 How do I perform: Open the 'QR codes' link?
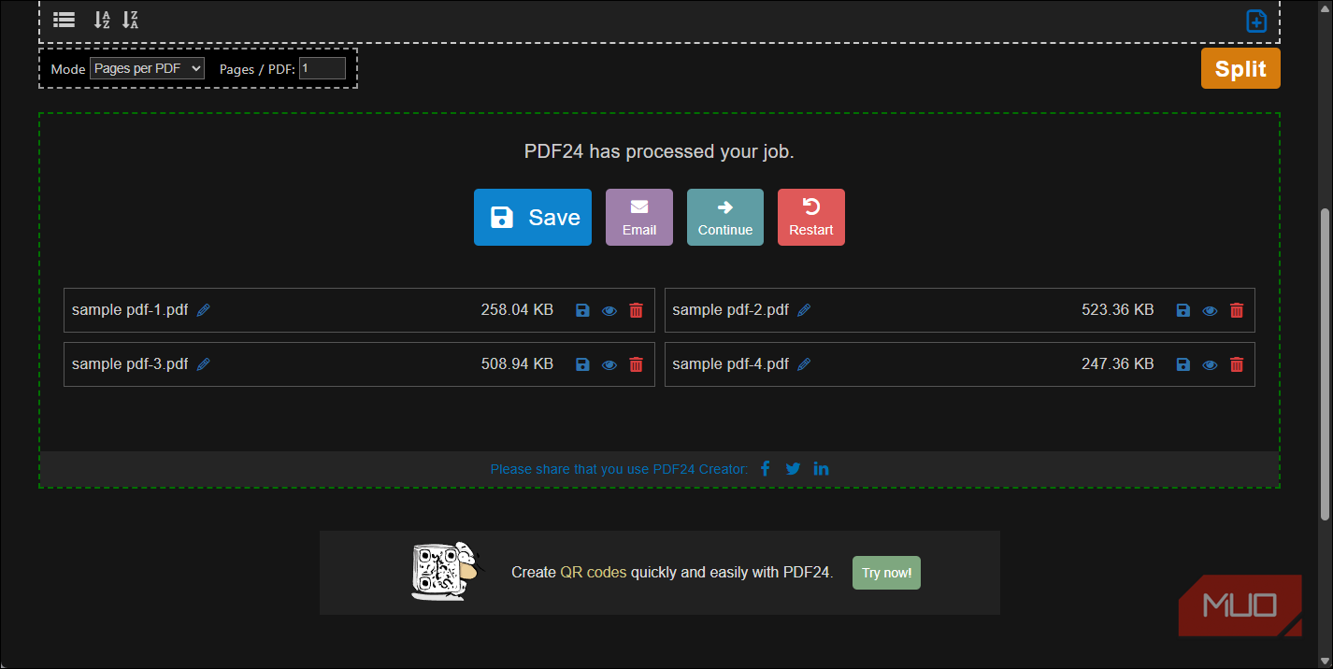click(594, 572)
